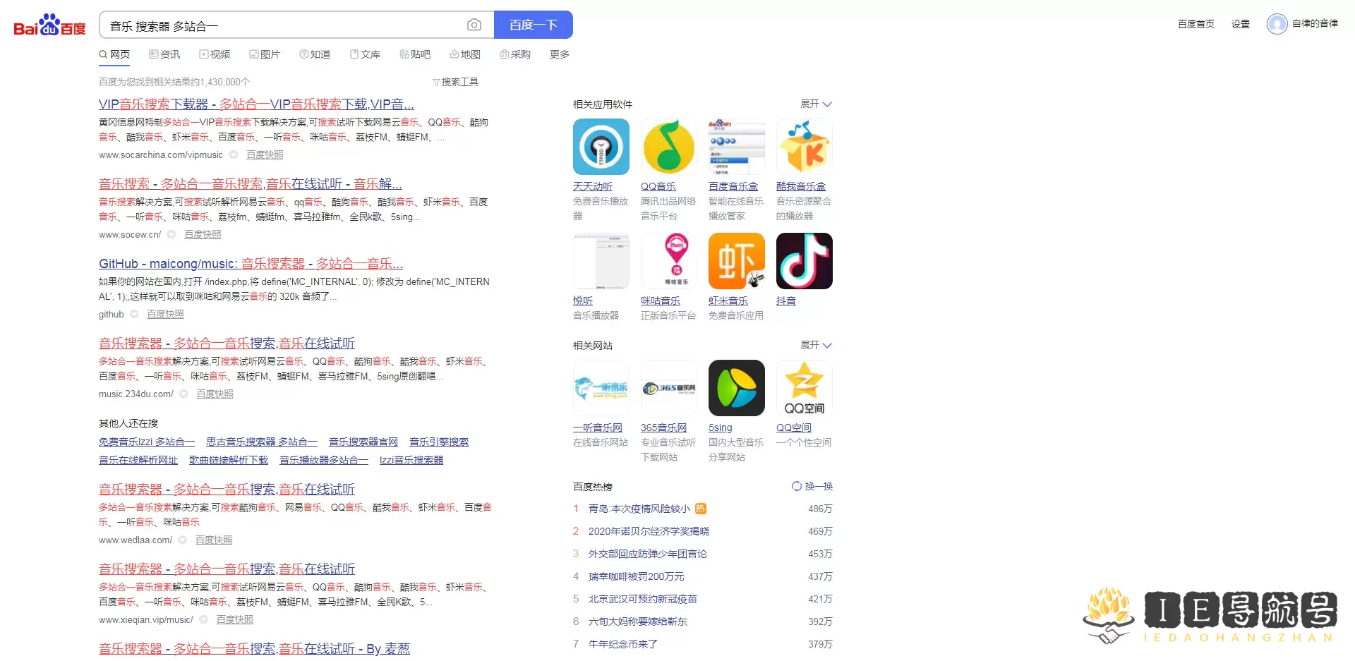This screenshot has height=661, width=1355.
Task: Open the camera search icon in search box
Action: [x=474, y=24]
